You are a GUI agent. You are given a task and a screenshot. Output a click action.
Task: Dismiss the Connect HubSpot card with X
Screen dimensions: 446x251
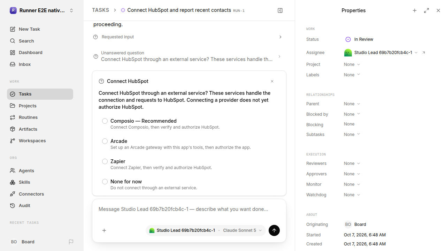point(272,81)
